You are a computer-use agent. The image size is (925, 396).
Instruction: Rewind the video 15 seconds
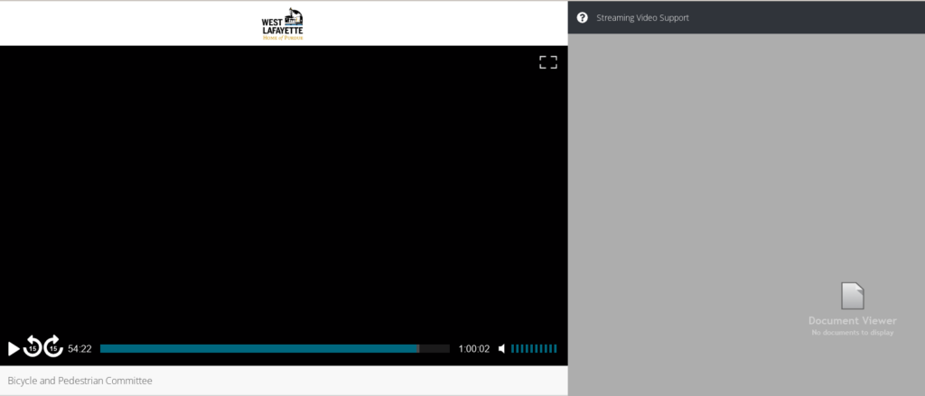click(33, 348)
